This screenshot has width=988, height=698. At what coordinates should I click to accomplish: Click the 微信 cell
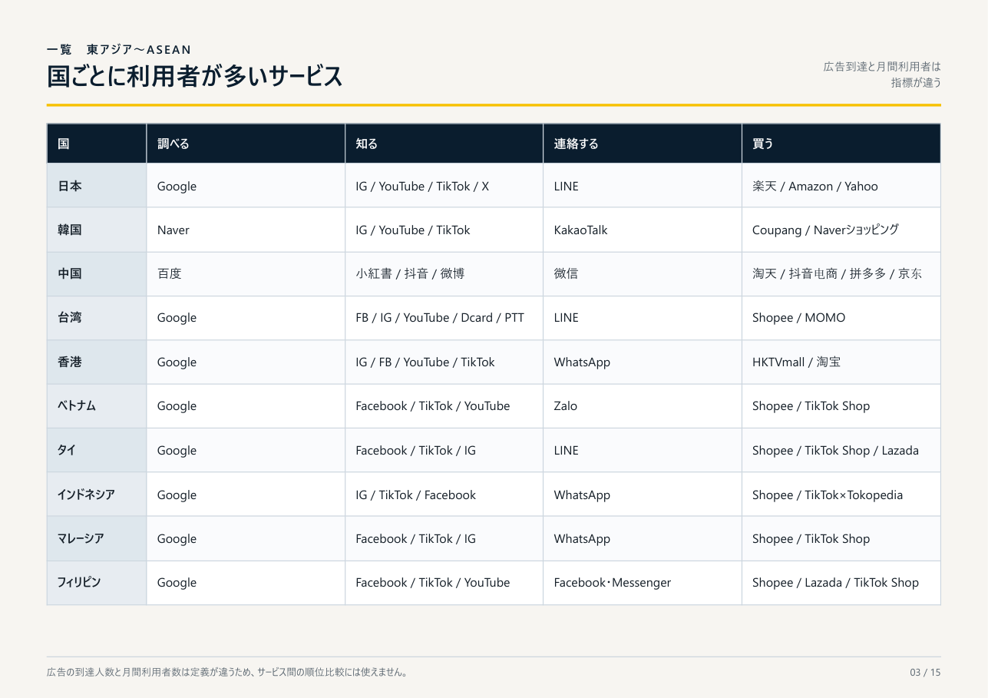tap(643, 274)
